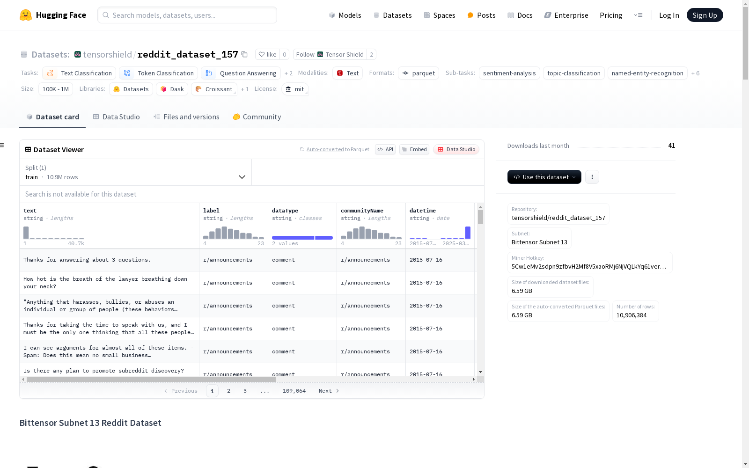Click the three-dot more options button
Screen dimensions: 749x468
tap(592, 177)
